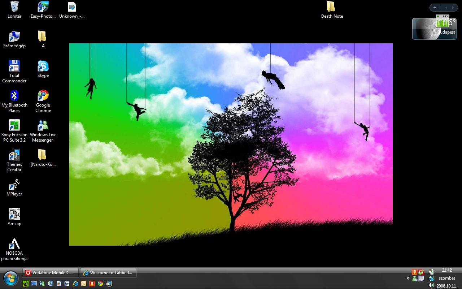Open the Death Note folder

[332, 10]
